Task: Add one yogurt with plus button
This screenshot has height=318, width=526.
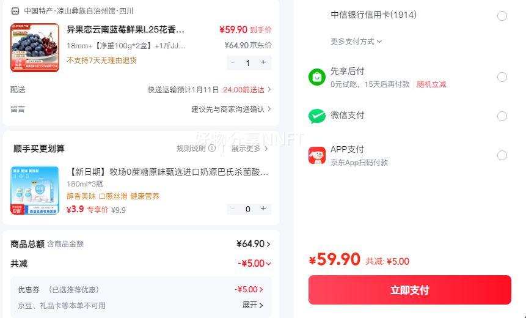Action: (x=263, y=209)
